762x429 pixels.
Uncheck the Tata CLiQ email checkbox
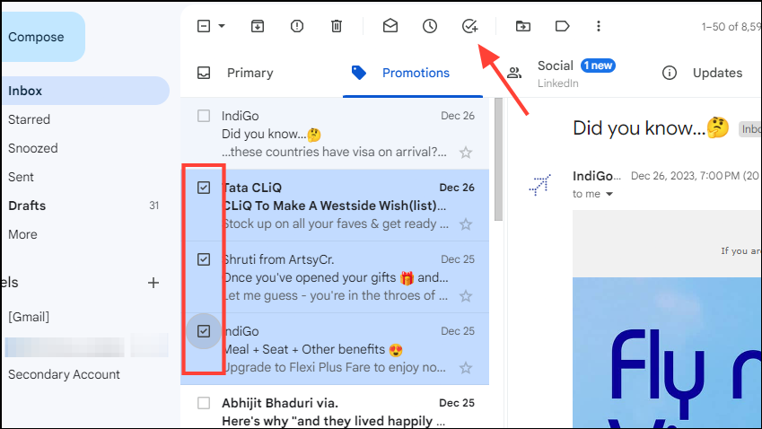click(x=204, y=188)
